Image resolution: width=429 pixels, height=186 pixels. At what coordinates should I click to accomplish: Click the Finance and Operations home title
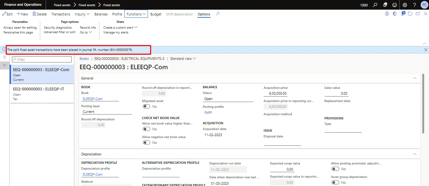[x=23, y=5]
